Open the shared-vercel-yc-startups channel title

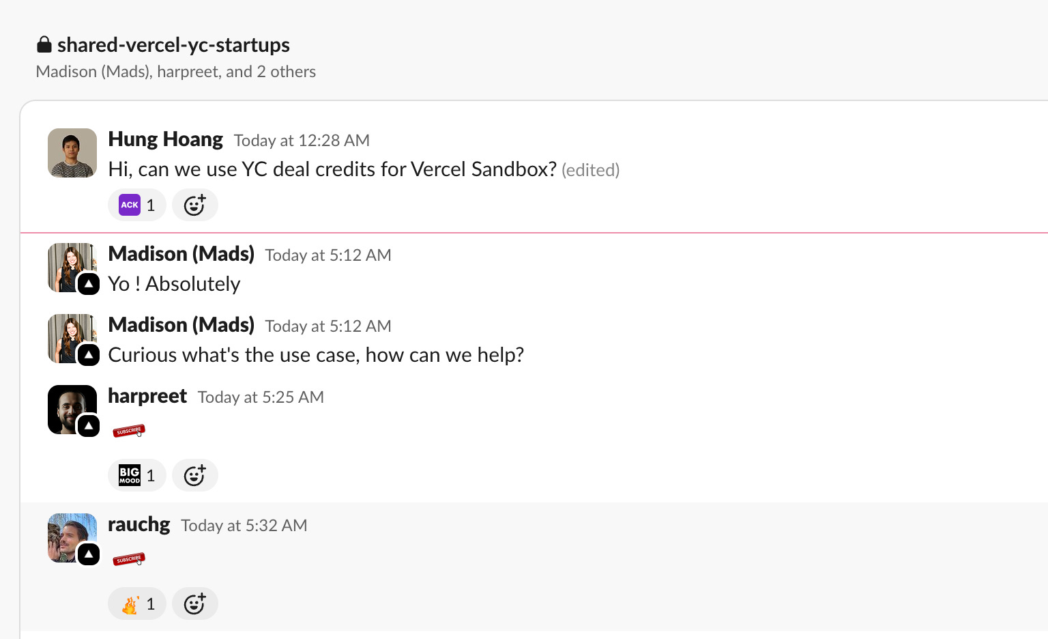coord(173,45)
